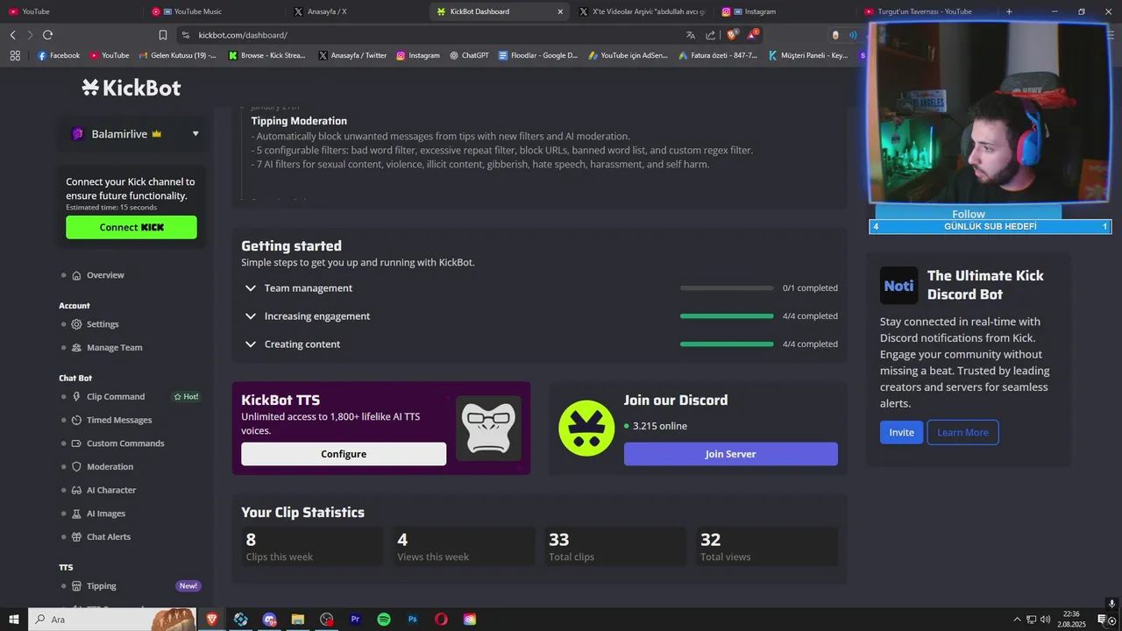Viewport: 1122px width, 631px height.
Task: Click the AI Images sidebar icon
Action: [x=76, y=514]
